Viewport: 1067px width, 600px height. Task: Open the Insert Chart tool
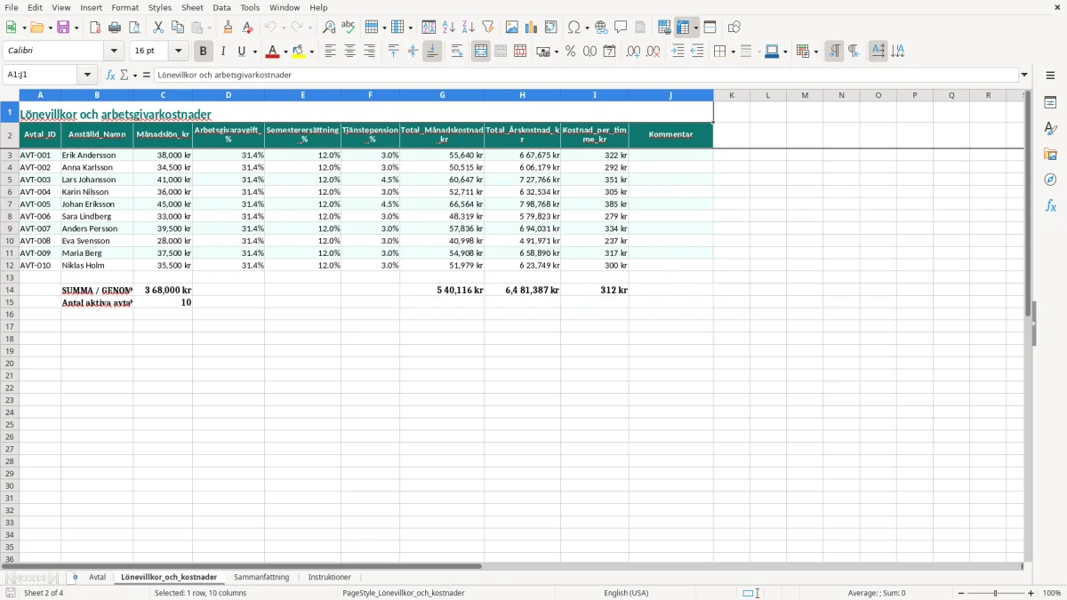[531, 28]
